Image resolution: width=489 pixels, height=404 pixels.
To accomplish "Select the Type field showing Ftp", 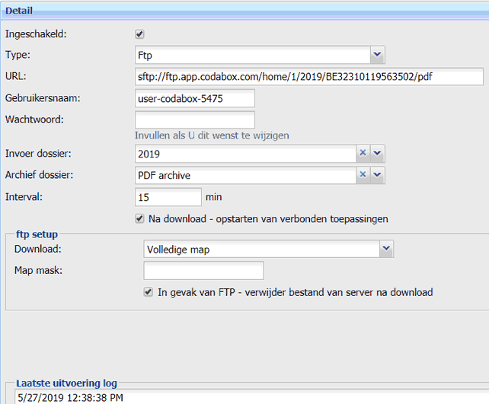I will point(253,55).
